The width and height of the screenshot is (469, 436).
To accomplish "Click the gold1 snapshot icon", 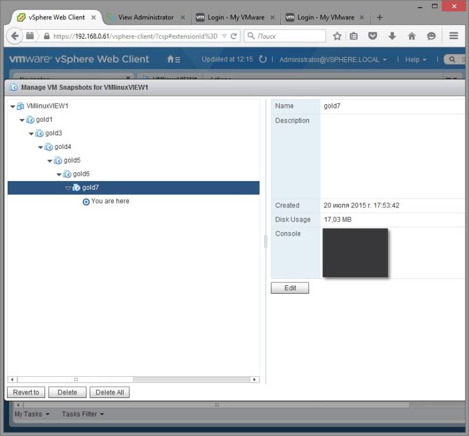I will (x=30, y=120).
